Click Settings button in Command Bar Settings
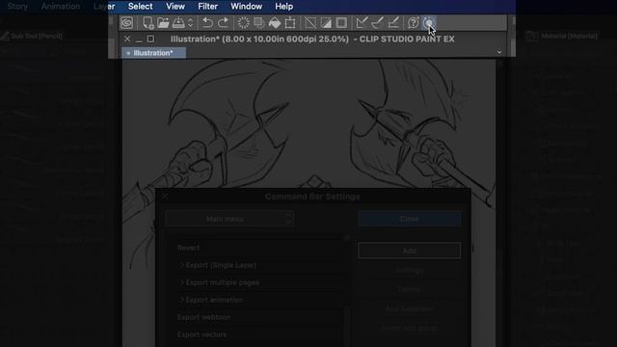Screen dimensions: 617x347 (x=409, y=270)
